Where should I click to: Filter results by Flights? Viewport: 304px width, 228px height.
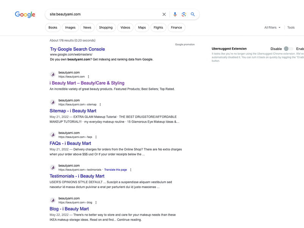pyautogui.click(x=158, y=28)
